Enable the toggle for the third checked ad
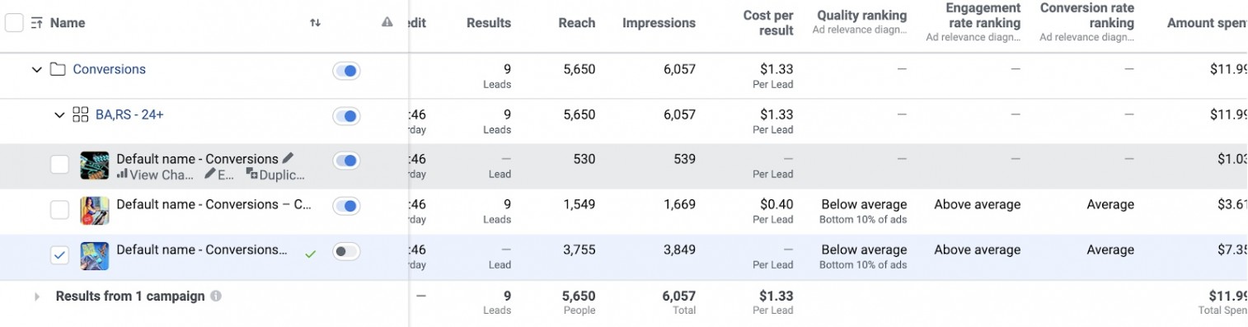The height and width of the screenshot is (327, 1248). (x=346, y=252)
